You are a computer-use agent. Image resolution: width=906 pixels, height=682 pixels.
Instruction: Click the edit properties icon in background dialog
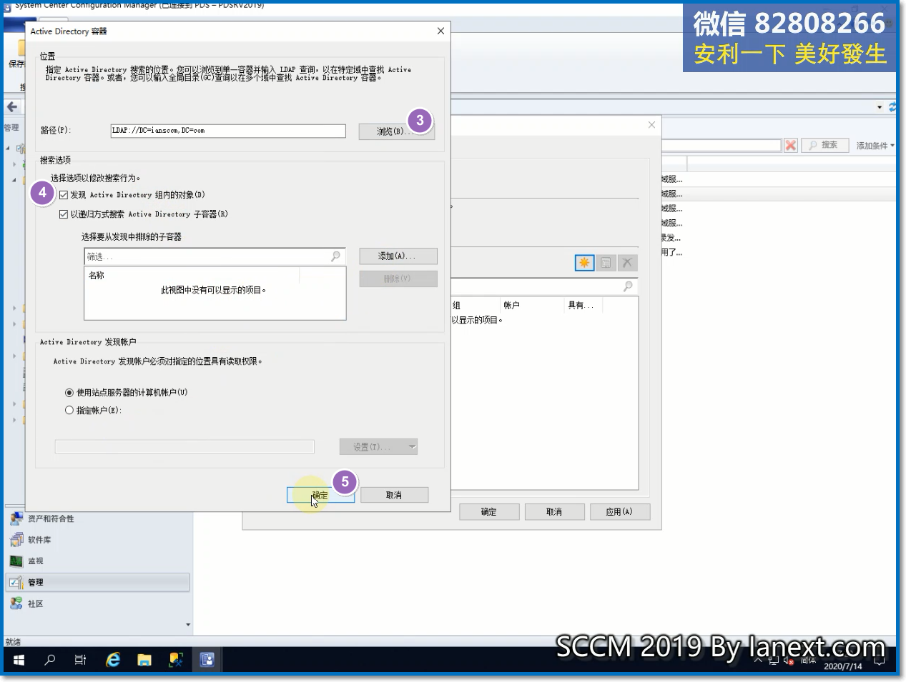click(606, 263)
